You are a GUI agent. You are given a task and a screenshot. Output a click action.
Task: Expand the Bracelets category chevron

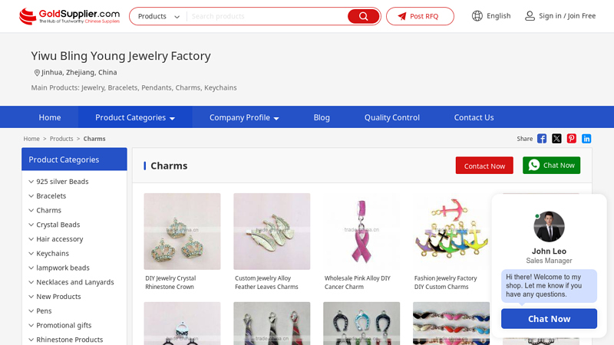click(31, 195)
